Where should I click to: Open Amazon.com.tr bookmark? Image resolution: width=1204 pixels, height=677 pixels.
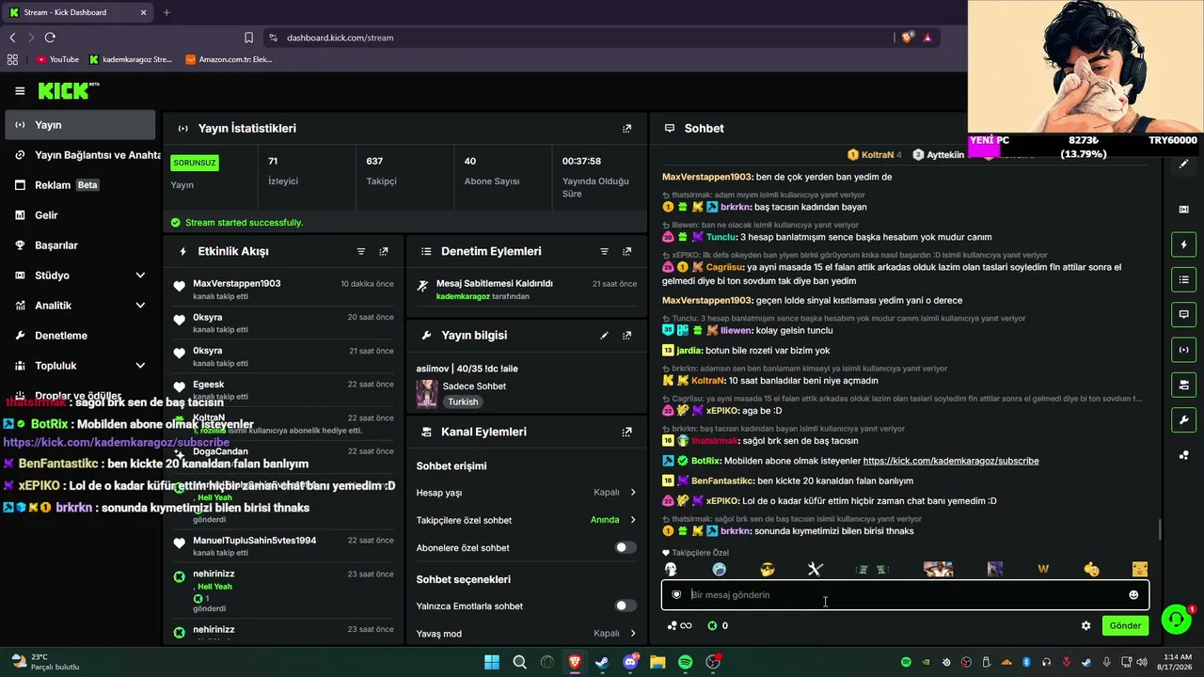tap(229, 59)
